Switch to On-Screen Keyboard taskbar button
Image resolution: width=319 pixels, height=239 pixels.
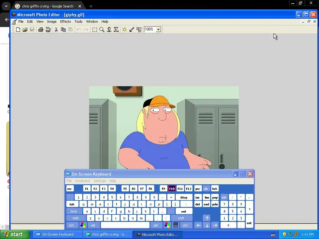pyautogui.click(x=57, y=235)
